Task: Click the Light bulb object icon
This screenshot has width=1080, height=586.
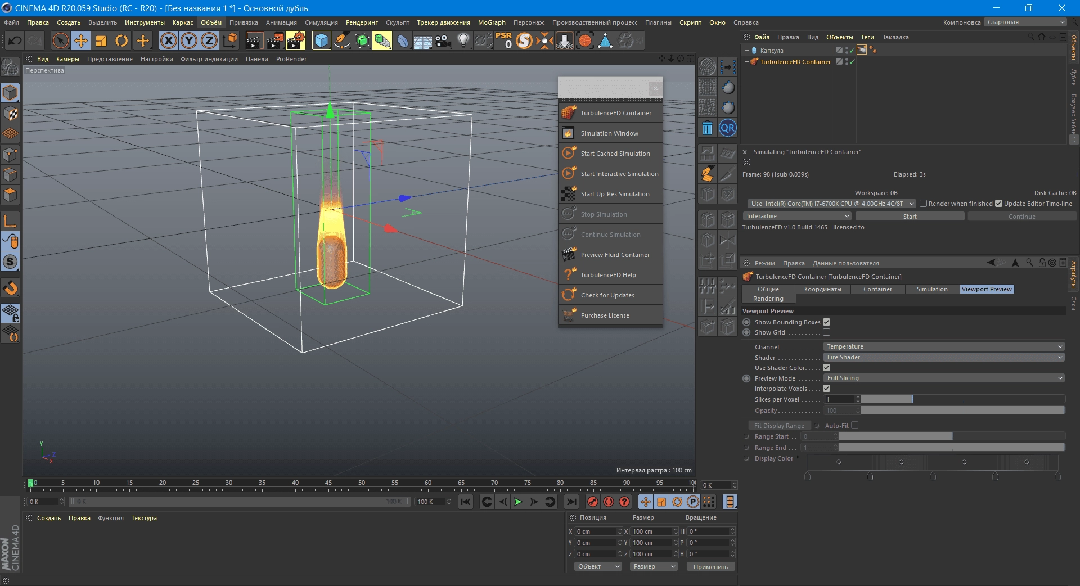Action: (463, 40)
